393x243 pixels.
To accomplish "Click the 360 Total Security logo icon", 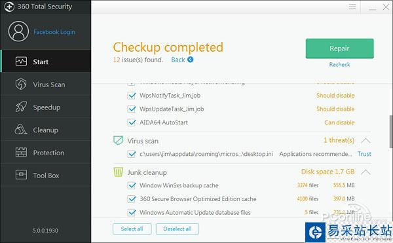I will click(x=9, y=7).
